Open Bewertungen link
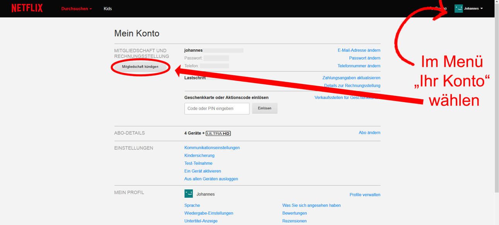The image size is (499, 225). [x=295, y=213]
